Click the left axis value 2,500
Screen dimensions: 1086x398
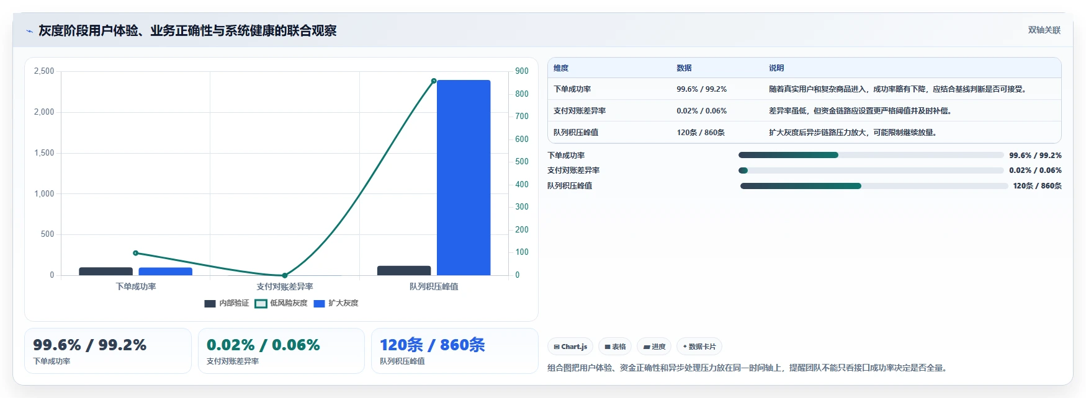(x=44, y=71)
